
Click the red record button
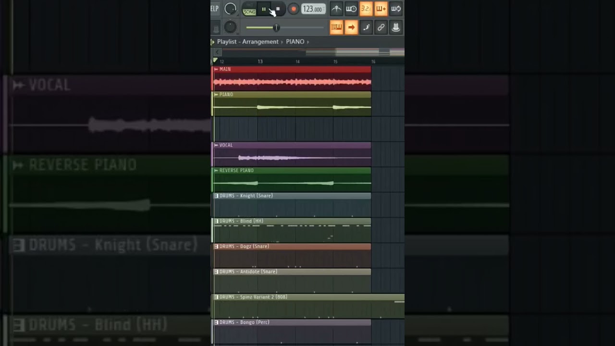tap(293, 9)
